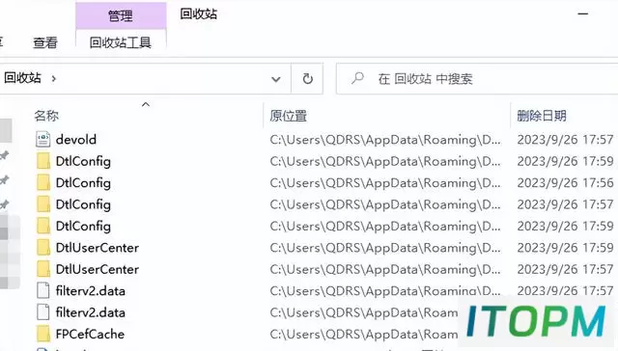The image size is (618, 351).
Task: Sort by the 删除日期 column header
Action: coord(542,116)
